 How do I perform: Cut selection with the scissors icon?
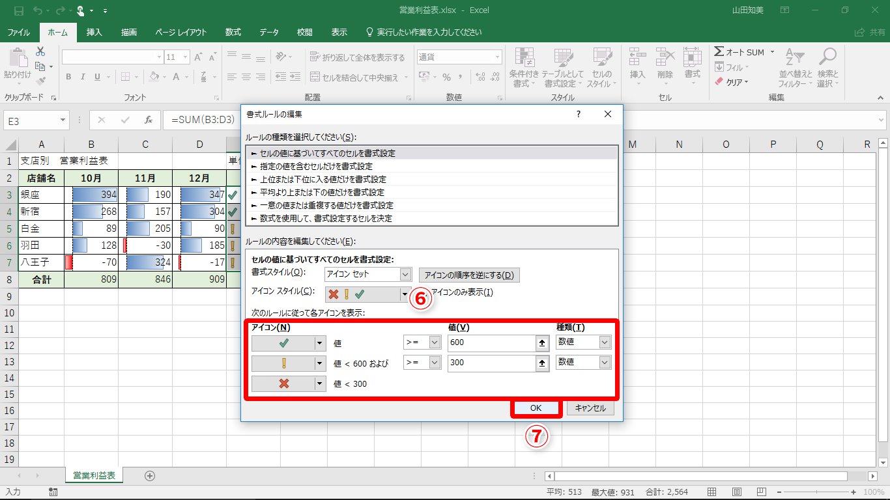[x=40, y=51]
